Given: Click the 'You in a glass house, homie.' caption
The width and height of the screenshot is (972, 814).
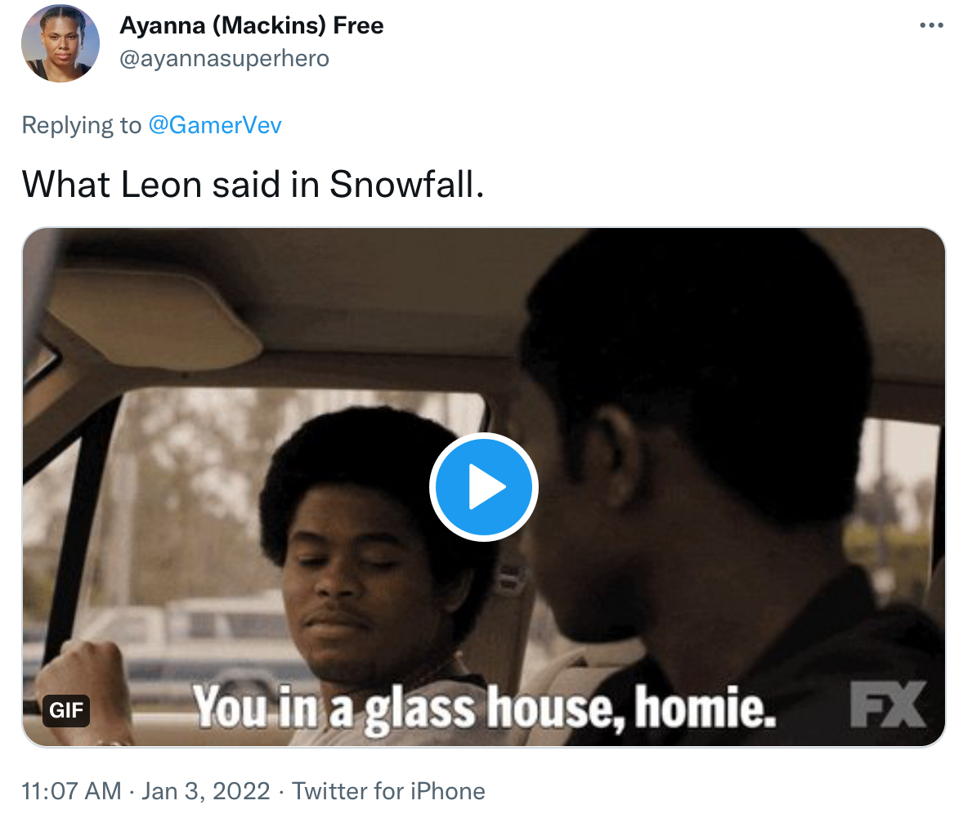Looking at the screenshot, I should (483, 708).
